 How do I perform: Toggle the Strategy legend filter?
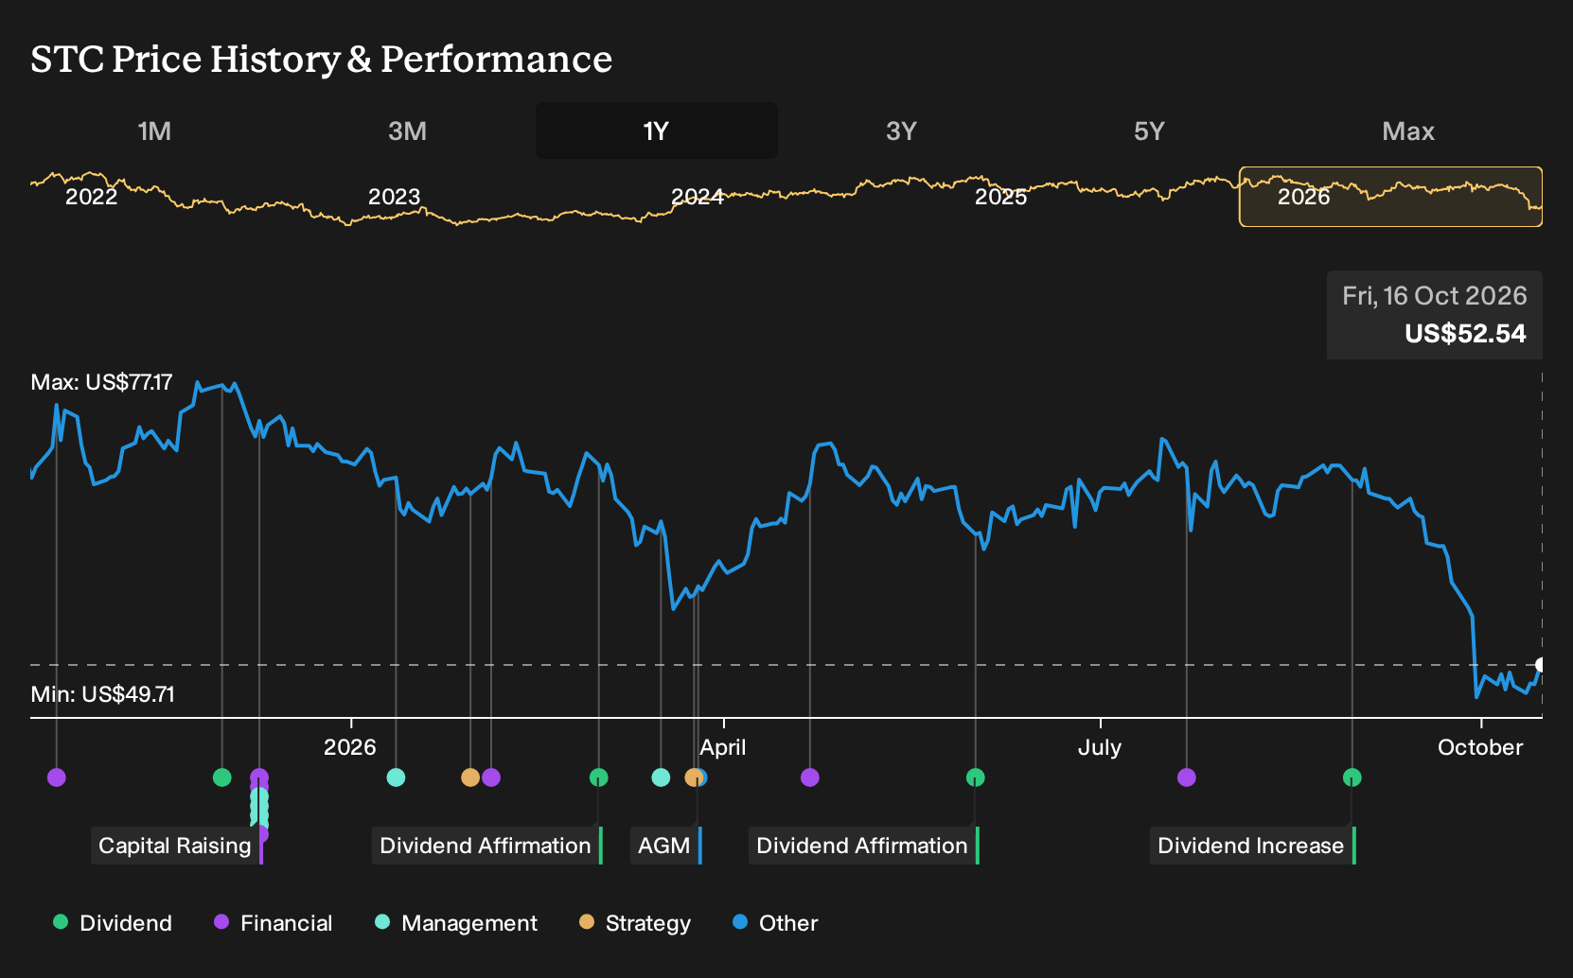(635, 923)
